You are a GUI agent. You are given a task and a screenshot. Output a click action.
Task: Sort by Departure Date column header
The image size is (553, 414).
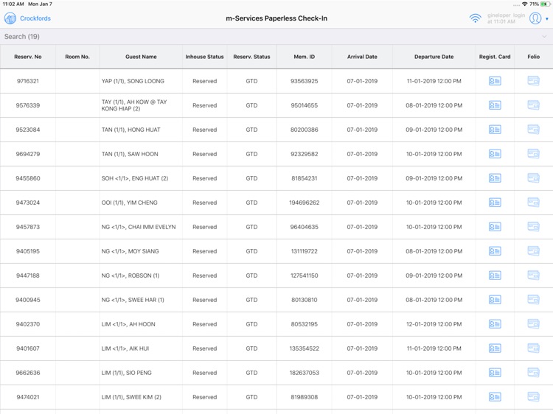pos(434,57)
